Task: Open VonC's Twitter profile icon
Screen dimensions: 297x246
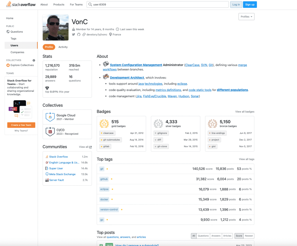Action: [x=73, y=34]
